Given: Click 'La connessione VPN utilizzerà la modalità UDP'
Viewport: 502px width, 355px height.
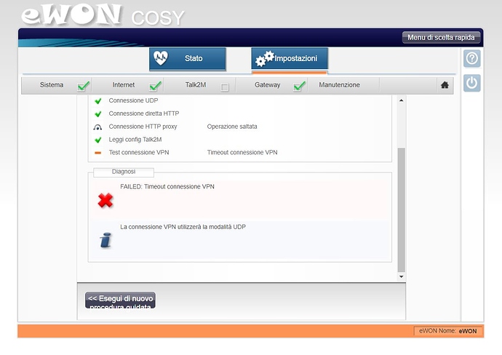Looking at the screenshot, I should [x=183, y=227].
